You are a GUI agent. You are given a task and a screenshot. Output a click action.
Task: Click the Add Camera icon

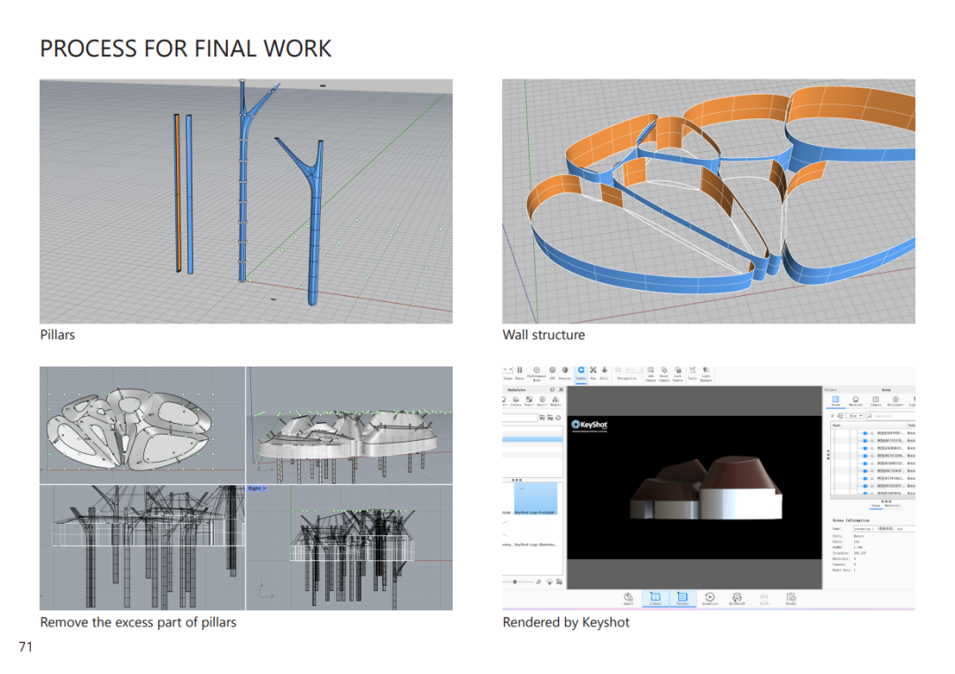click(650, 372)
